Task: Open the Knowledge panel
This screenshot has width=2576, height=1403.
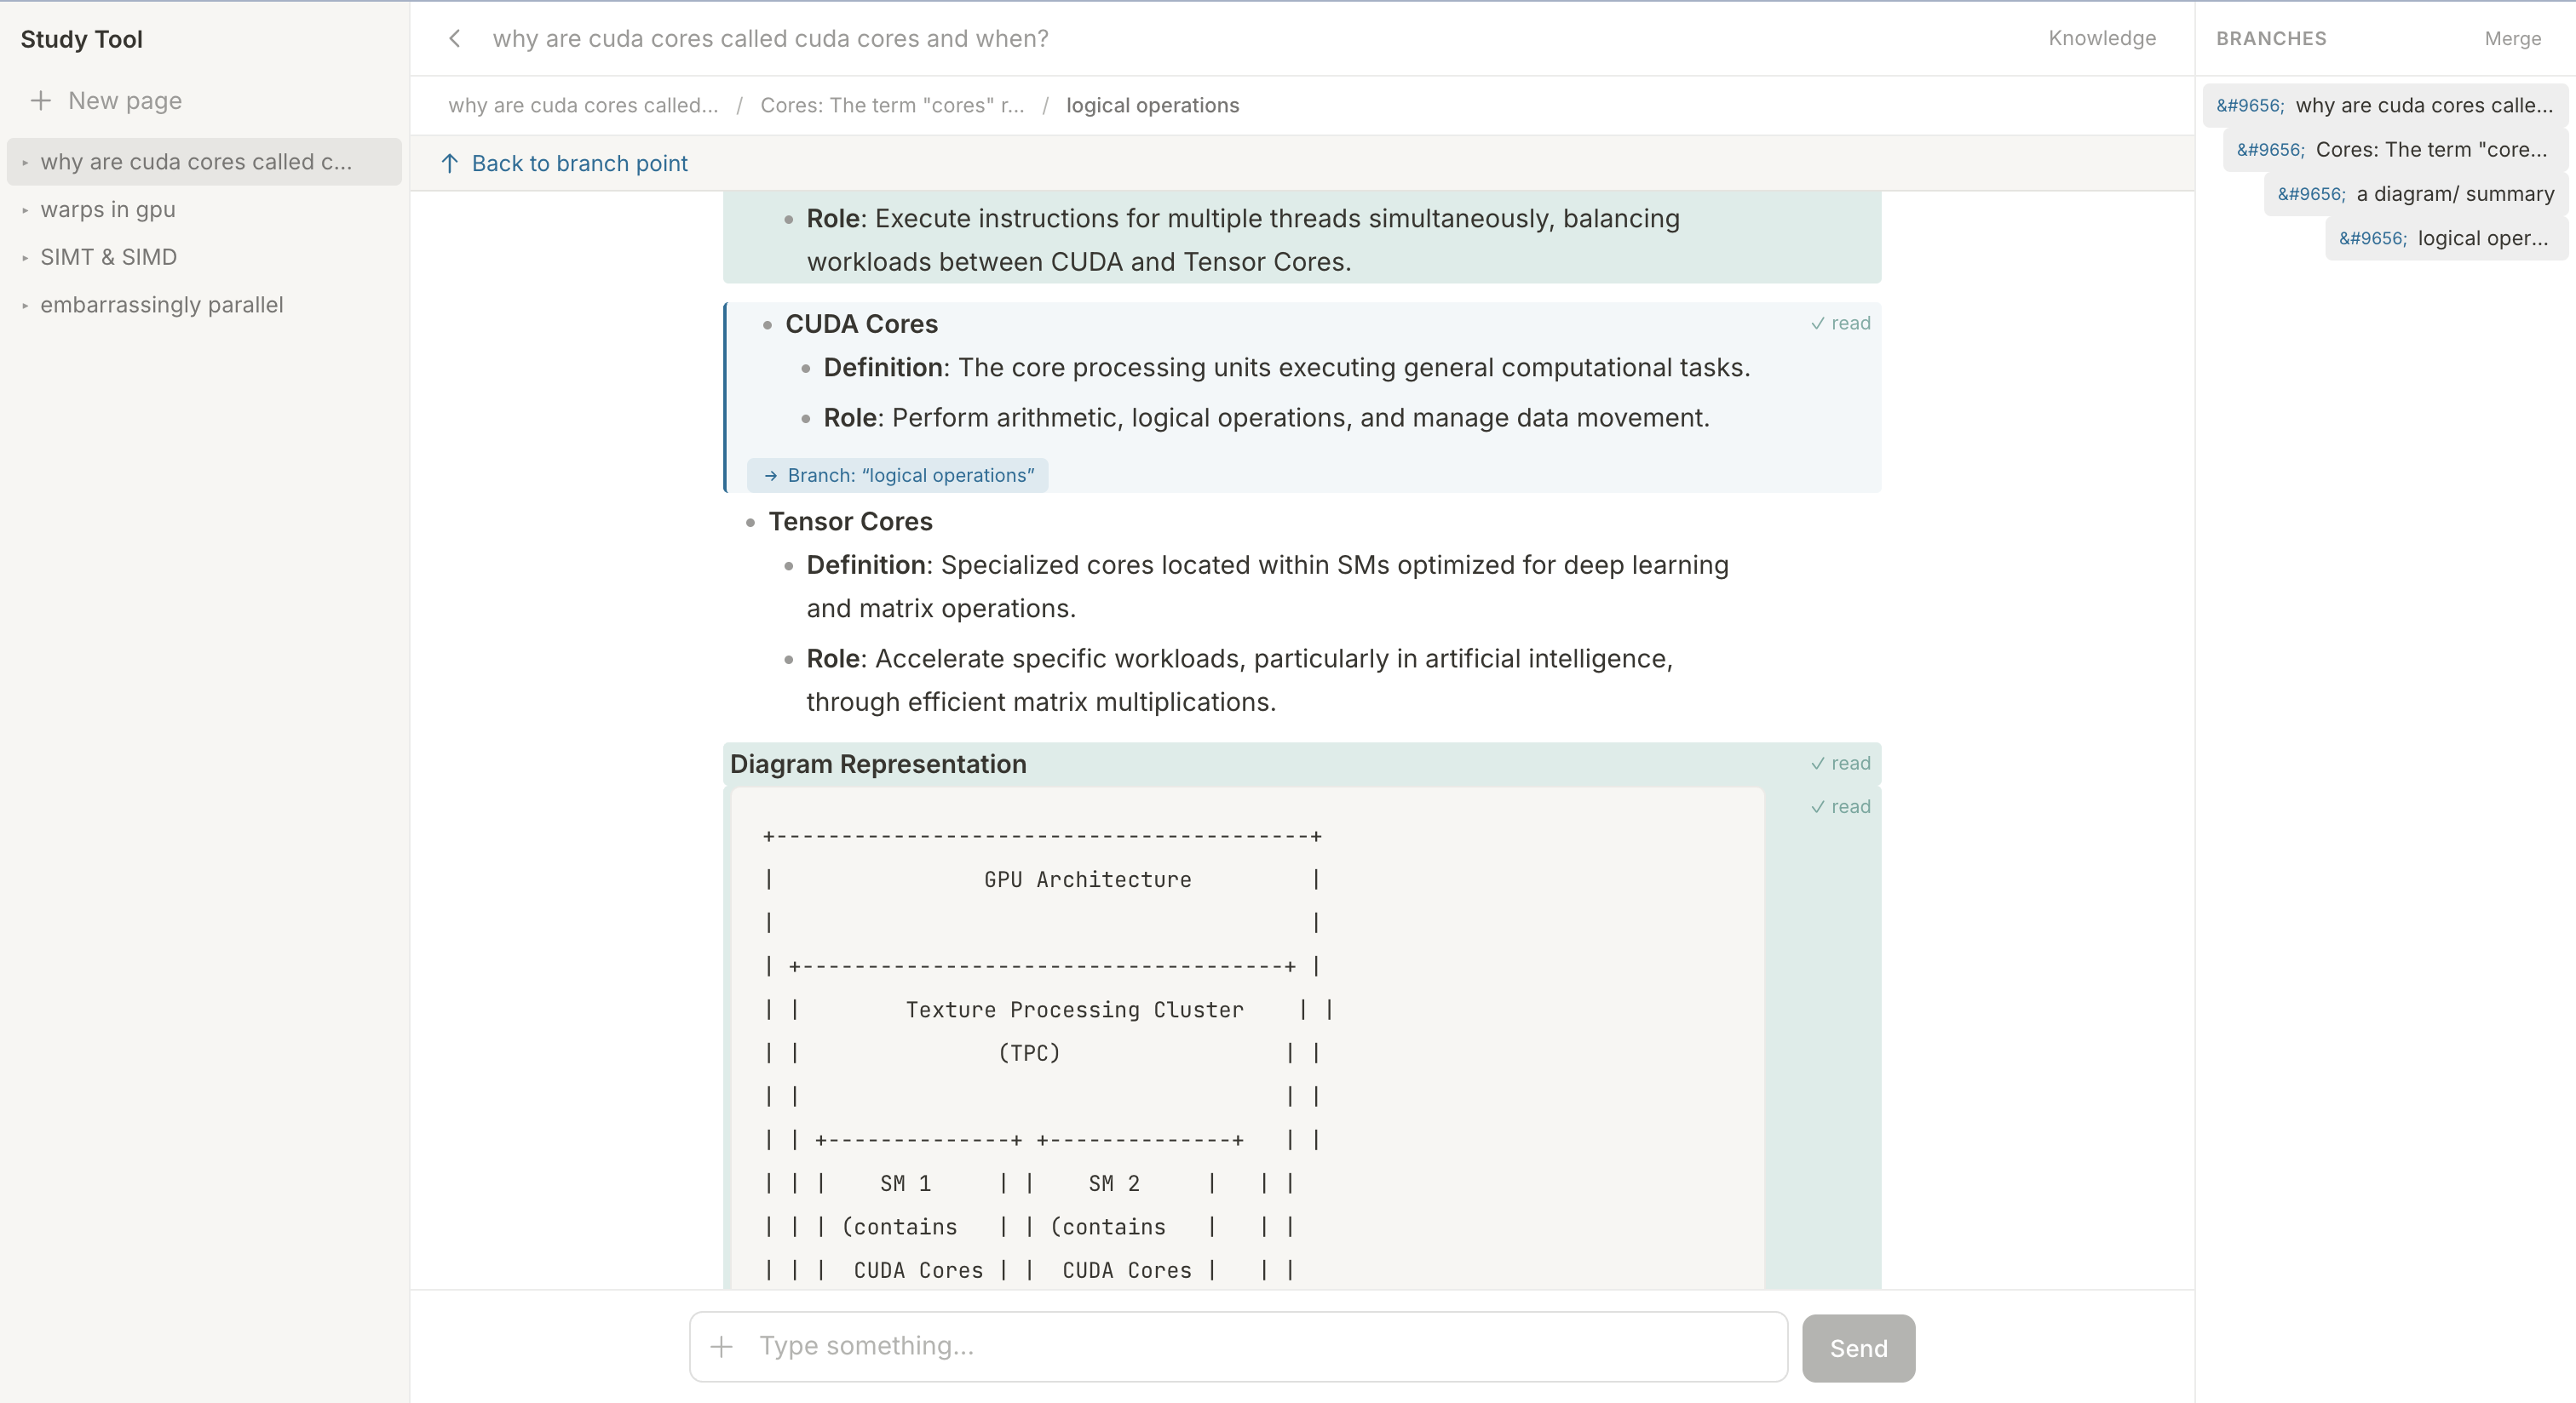Action: 2102,38
